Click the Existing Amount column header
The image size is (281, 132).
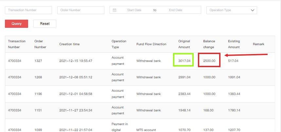point(234,44)
